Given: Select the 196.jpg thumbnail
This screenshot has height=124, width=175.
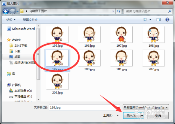Looking at the screenshot, I should click(89, 34).
